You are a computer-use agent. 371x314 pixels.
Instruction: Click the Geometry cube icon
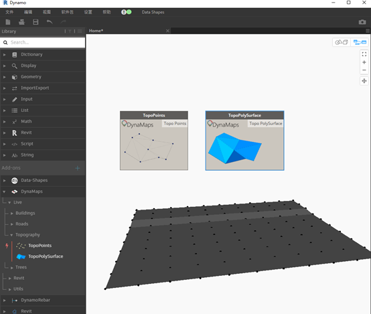(x=15, y=77)
